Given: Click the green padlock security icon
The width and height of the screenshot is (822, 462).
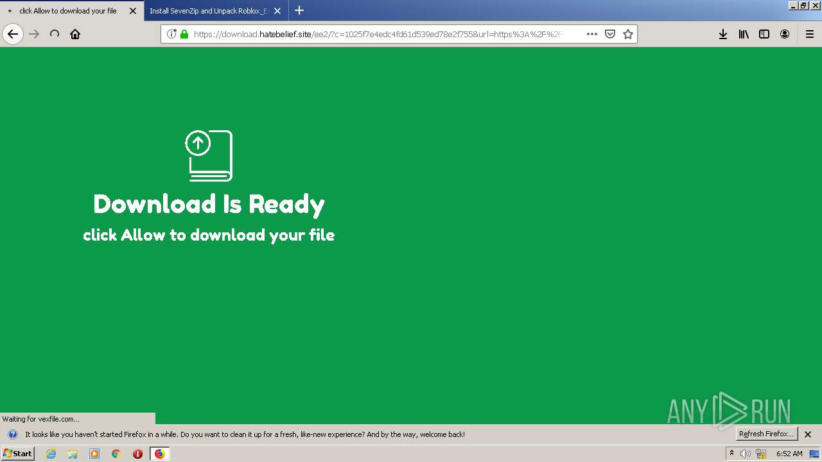Looking at the screenshot, I should [x=184, y=34].
